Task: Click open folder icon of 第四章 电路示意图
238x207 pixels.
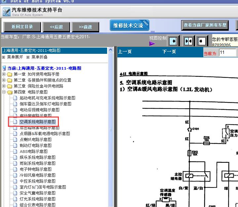Action: click(x=10, y=92)
